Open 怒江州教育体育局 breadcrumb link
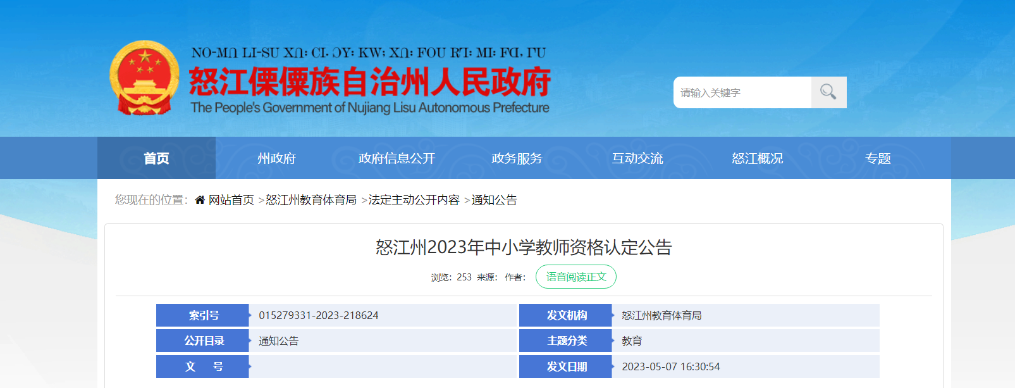 pos(311,200)
